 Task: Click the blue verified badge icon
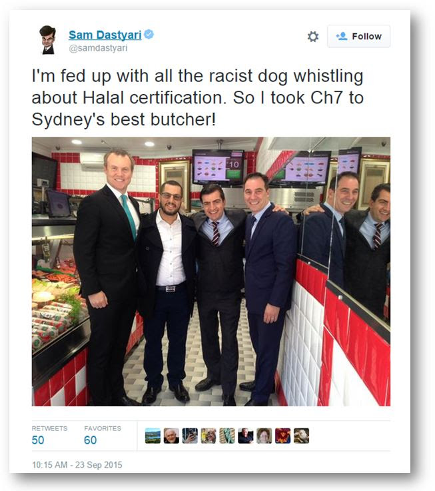pos(149,34)
